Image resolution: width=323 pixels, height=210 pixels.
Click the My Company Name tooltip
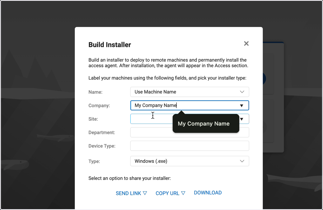pos(206,124)
